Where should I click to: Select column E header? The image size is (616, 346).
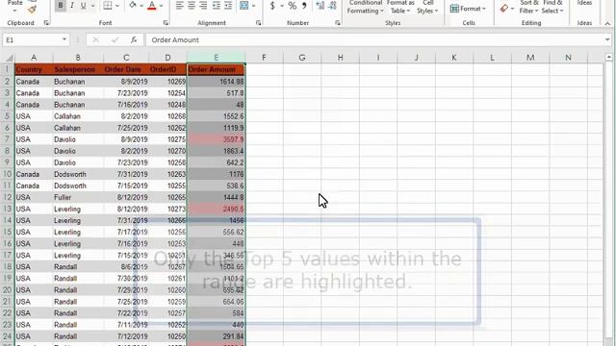tap(216, 58)
